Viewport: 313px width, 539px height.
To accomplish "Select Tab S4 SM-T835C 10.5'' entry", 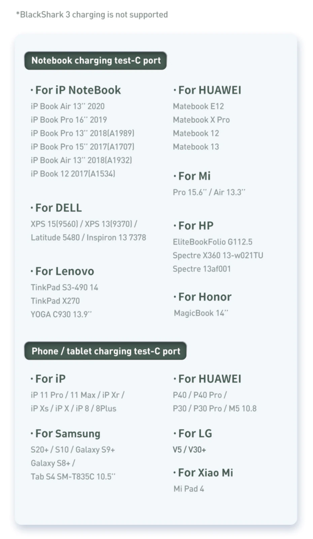I will click(73, 477).
